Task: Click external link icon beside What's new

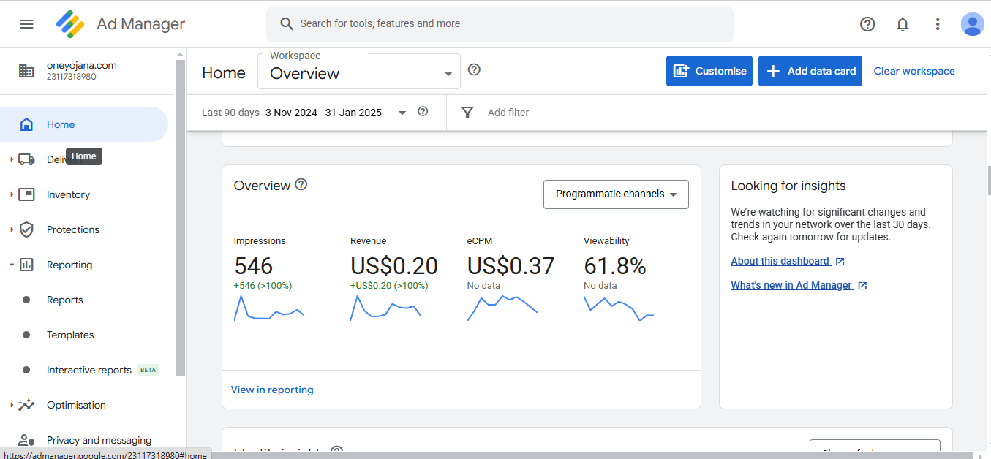Action: [862, 286]
